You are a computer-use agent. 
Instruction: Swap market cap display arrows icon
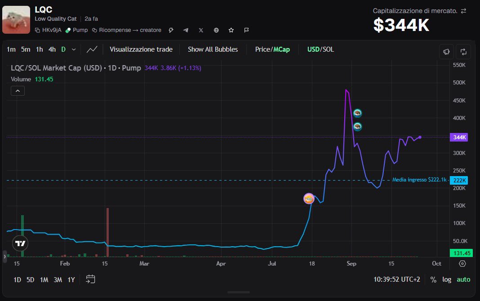pyautogui.click(x=463, y=11)
